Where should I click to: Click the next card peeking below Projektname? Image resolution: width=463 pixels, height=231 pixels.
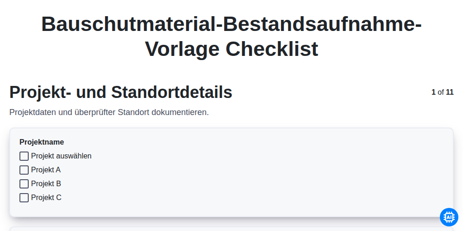[x=231, y=229]
